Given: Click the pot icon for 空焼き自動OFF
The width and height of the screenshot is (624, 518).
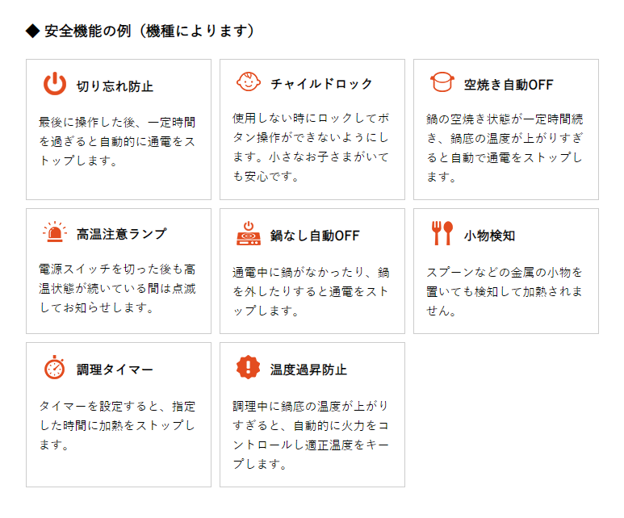Looking at the screenshot, I should pos(442,83).
